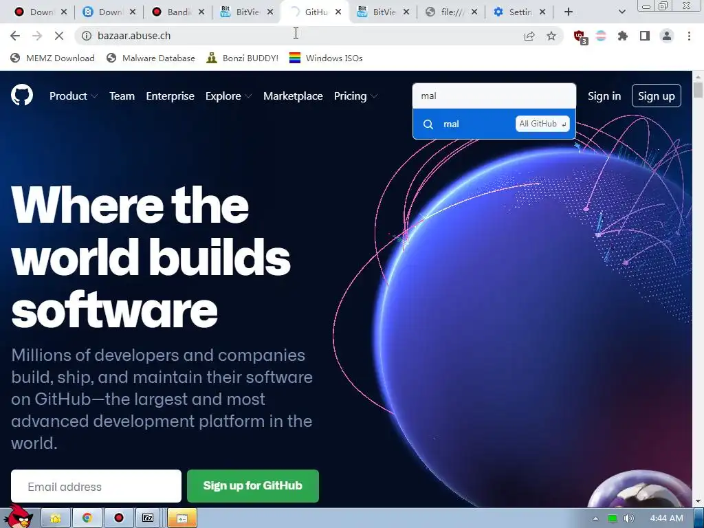
Task: Open MEMZ Download bookmark
Action: [x=52, y=58]
